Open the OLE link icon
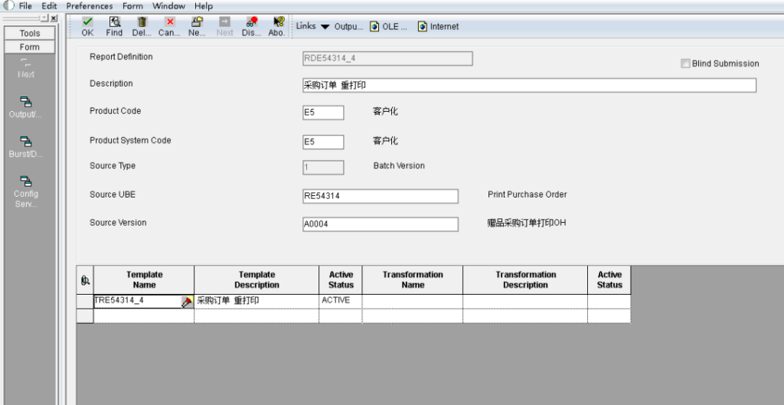 coord(374,27)
